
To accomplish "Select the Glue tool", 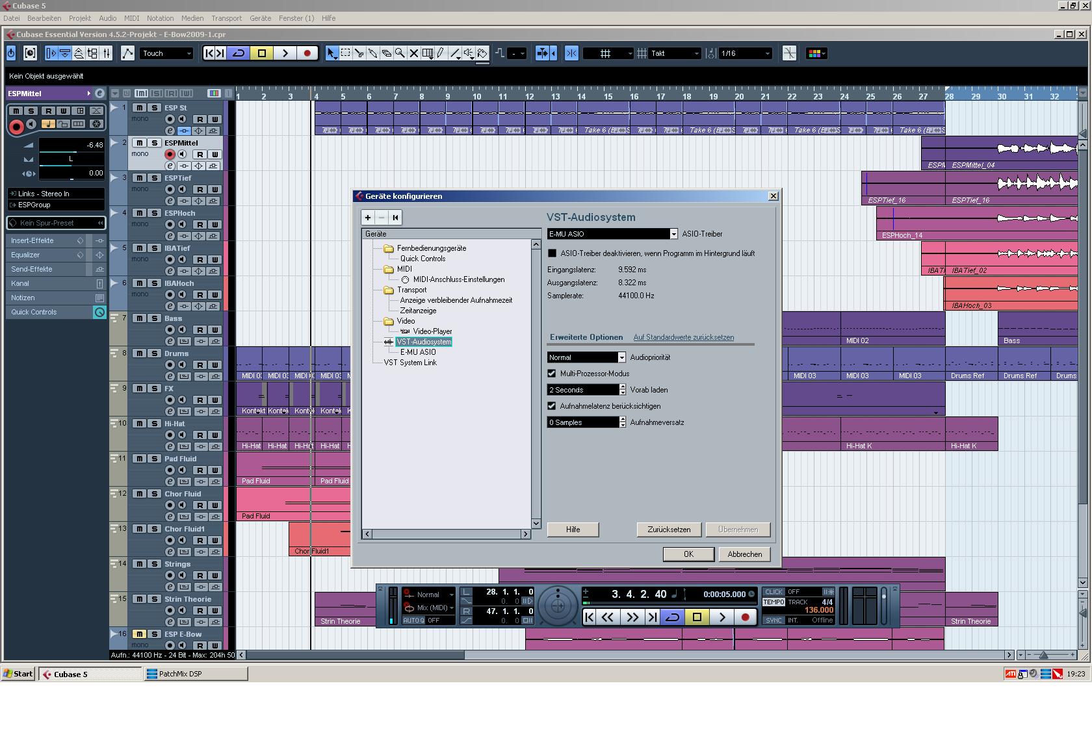I will tap(373, 53).
